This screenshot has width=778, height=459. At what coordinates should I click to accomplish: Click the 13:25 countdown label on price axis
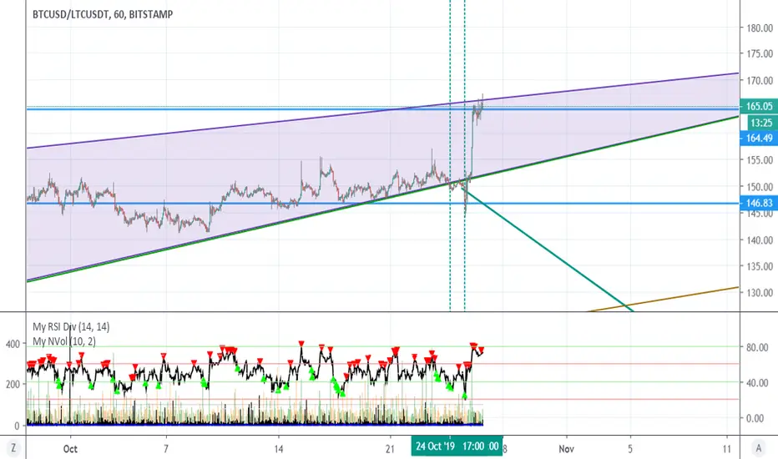pos(760,123)
